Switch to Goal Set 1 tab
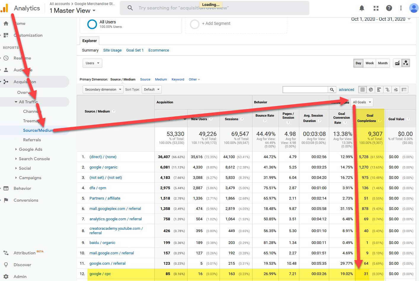This screenshot has height=281, width=419. (x=135, y=50)
